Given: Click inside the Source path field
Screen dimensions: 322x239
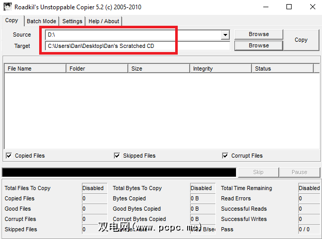Looking at the screenshot, I should click(x=133, y=35).
